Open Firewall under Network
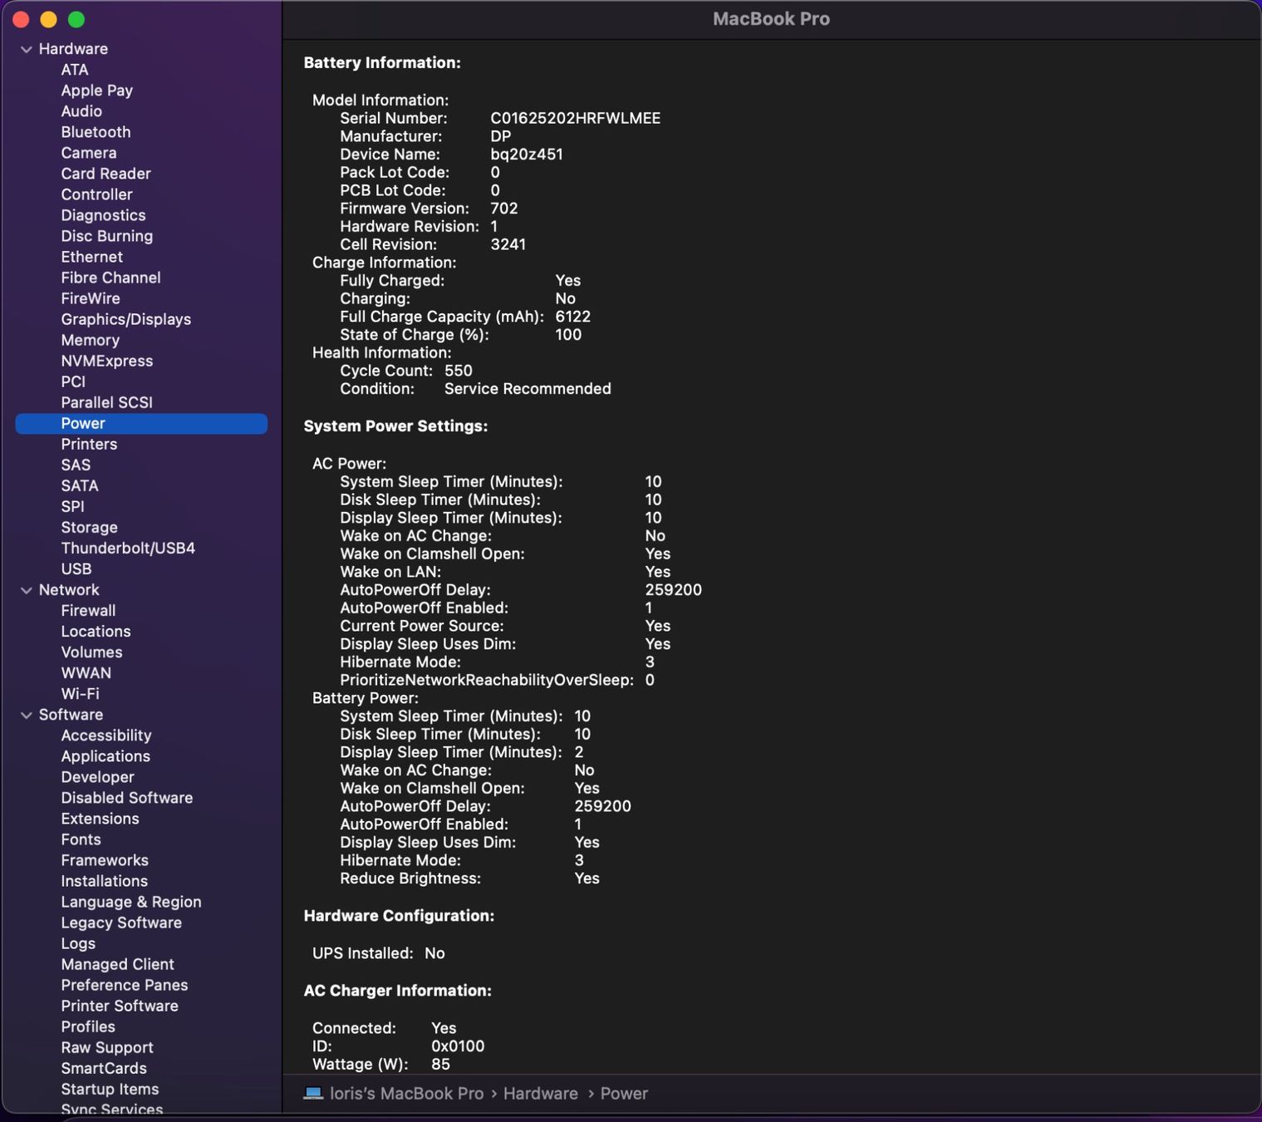The width and height of the screenshot is (1262, 1122). pyautogui.click(x=88, y=610)
